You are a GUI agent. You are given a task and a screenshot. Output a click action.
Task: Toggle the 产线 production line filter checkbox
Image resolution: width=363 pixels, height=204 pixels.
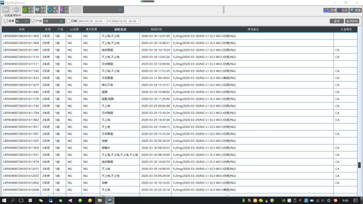[x=33, y=21]
